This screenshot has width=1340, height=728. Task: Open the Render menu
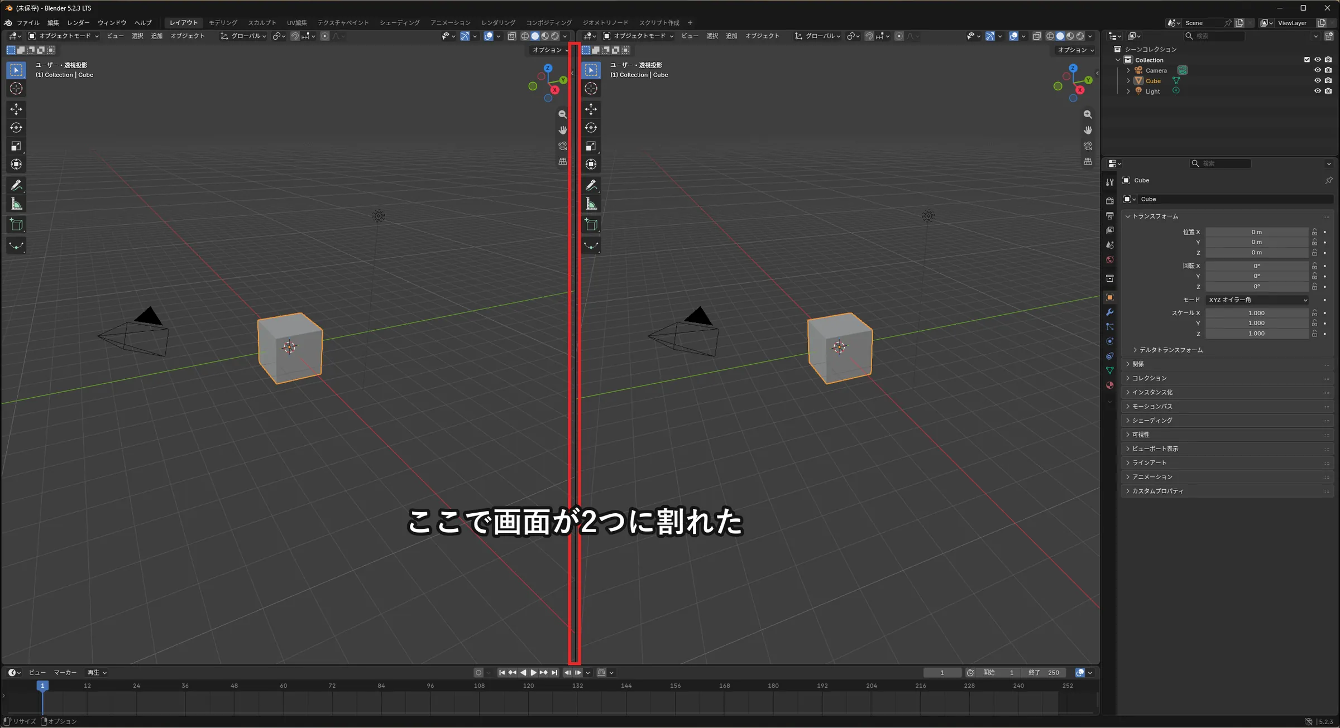coord(78,23)
